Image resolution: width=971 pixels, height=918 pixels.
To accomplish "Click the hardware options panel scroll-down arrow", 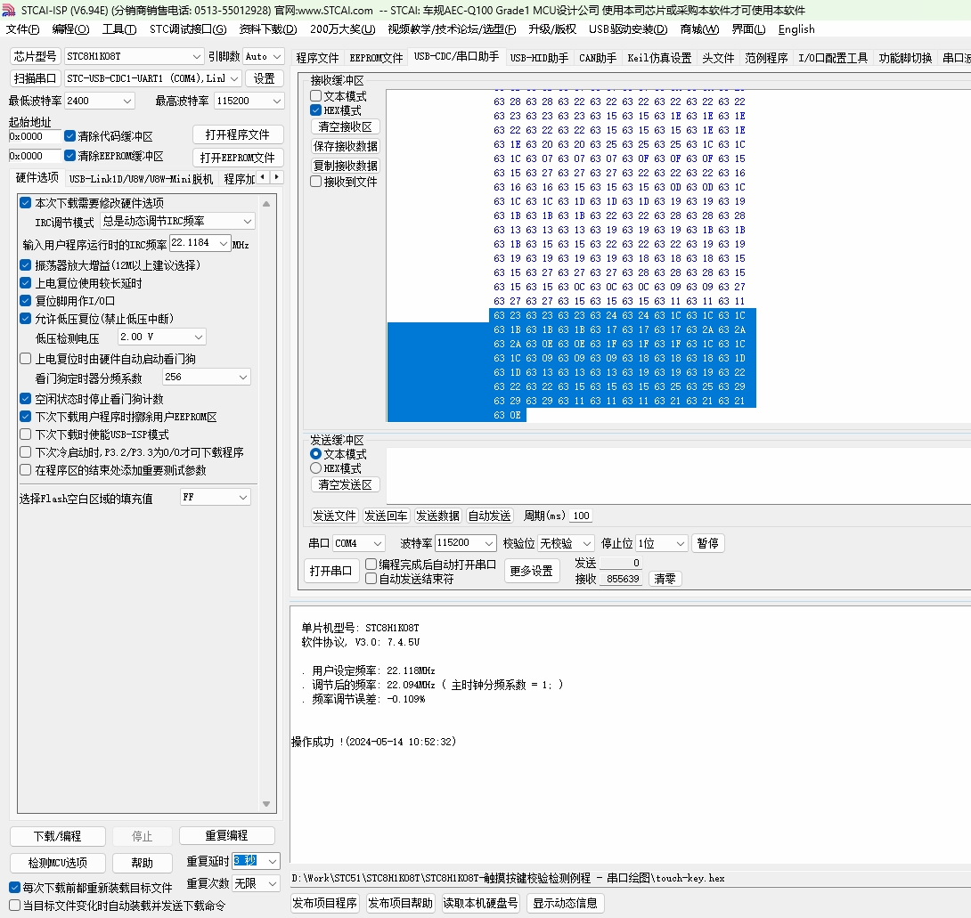I will pos(266,804).
